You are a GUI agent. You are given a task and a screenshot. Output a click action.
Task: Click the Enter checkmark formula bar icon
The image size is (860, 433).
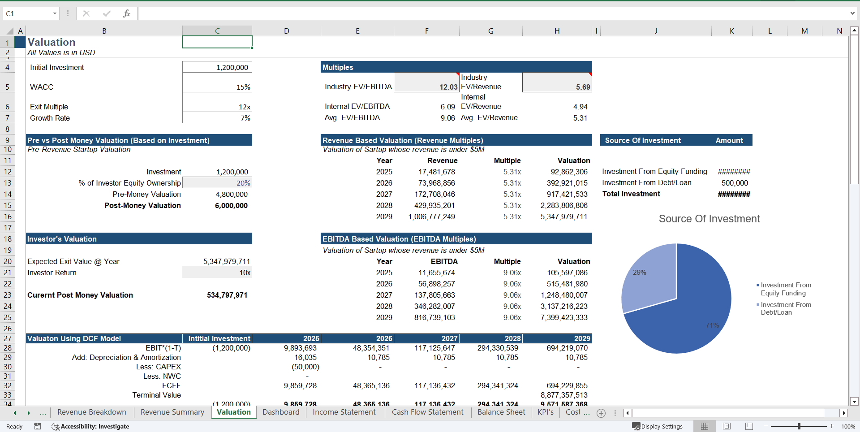[x=107, y=13]
